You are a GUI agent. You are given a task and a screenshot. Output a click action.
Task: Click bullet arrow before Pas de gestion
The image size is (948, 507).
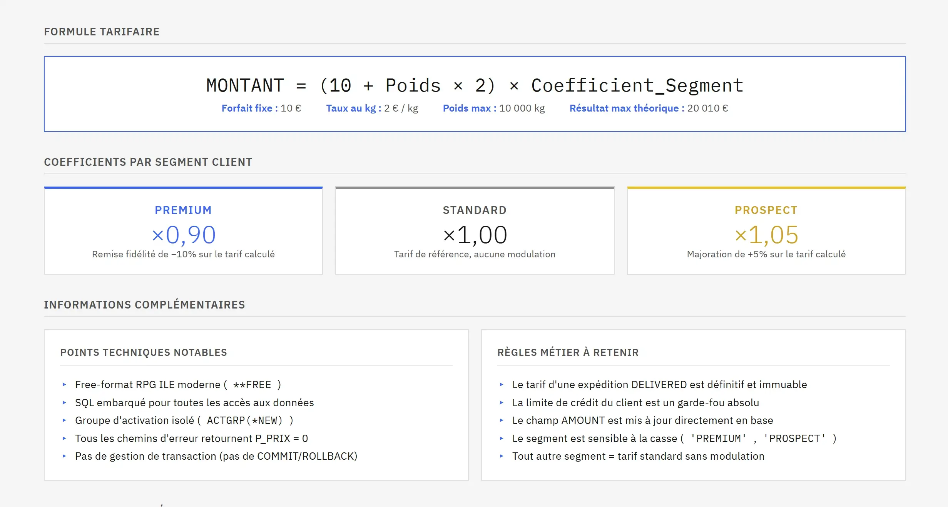click(x=64, y=456)
